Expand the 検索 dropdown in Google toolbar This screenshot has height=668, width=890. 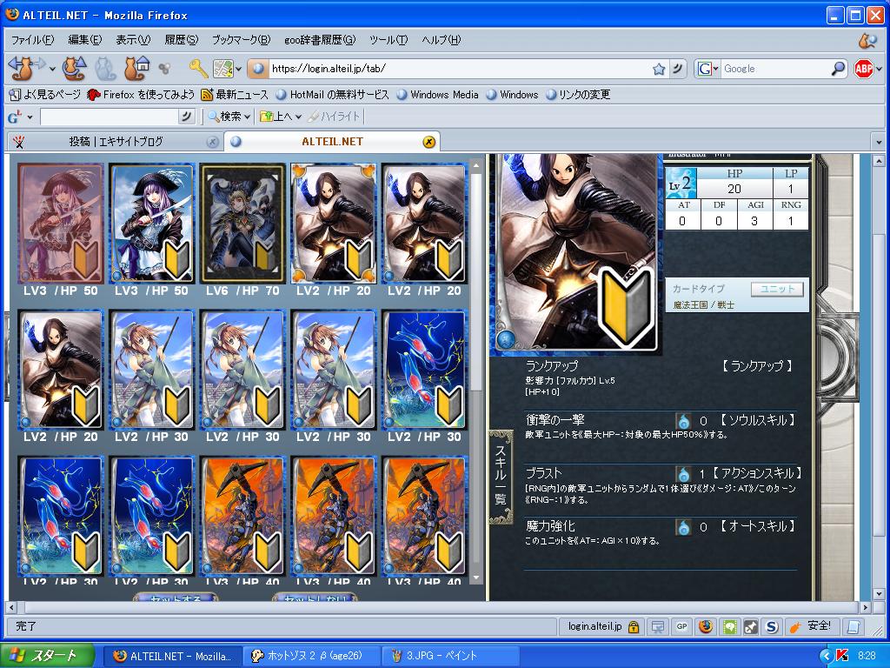pyautogui.click(x=248, y=117)
